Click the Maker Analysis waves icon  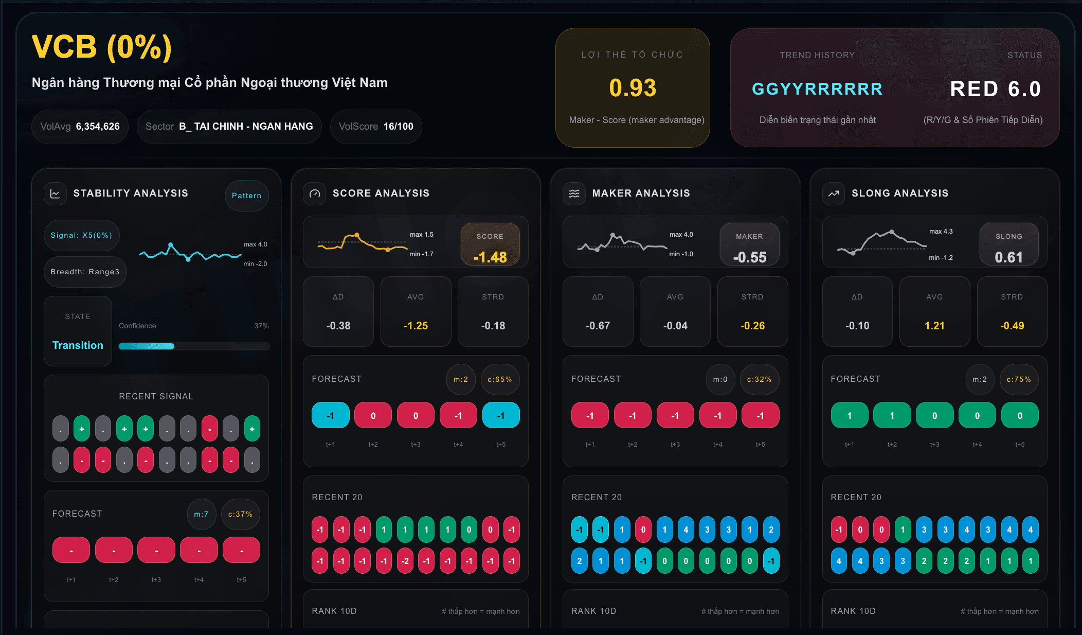(574, 193)
